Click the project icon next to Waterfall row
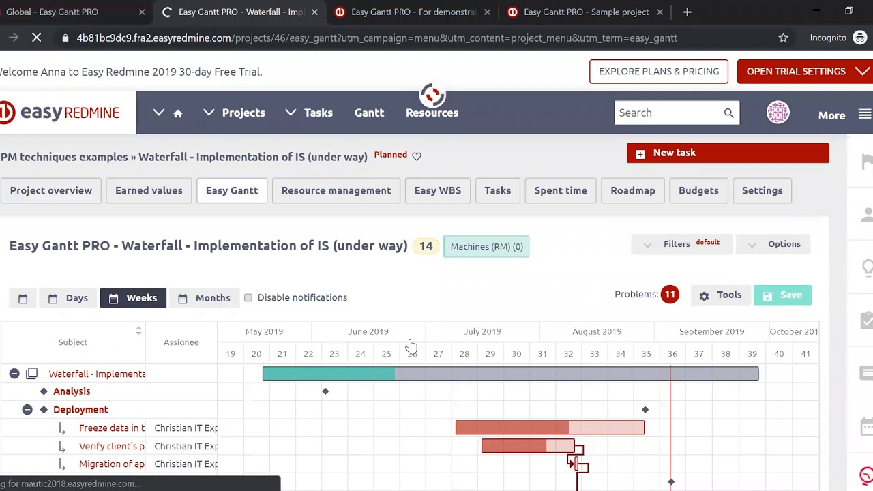The width and height of the screenshot is (873, 491). point(31,374)
